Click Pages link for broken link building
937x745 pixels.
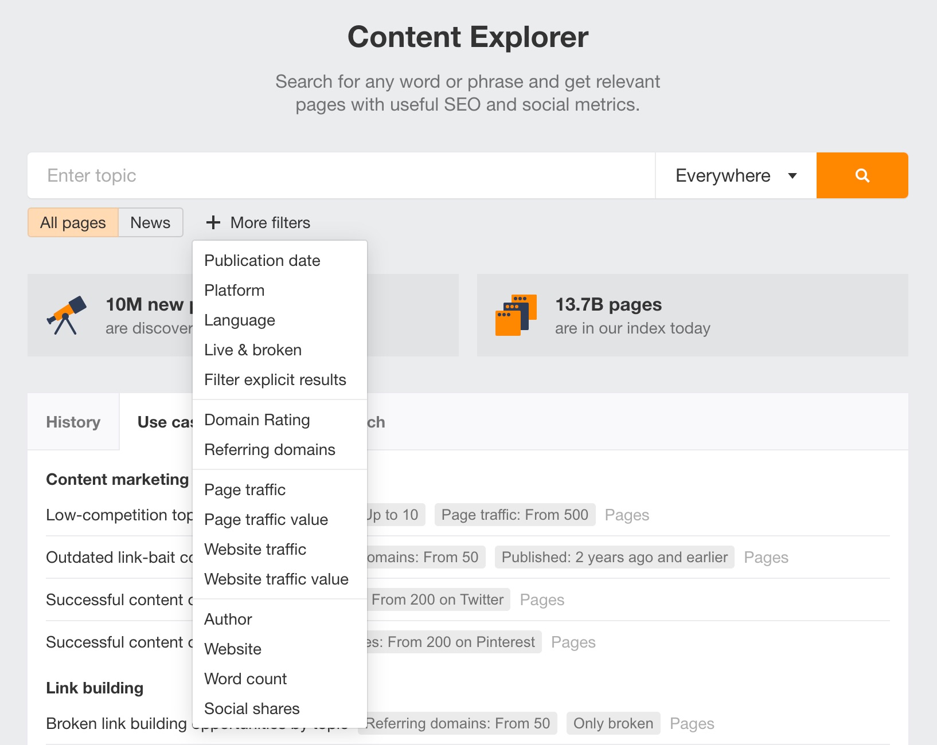[692, 723]
